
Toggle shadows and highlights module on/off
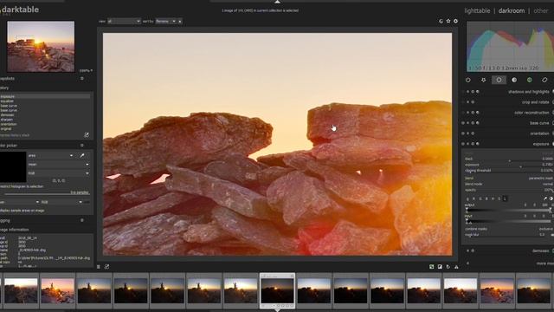[463, 92]
